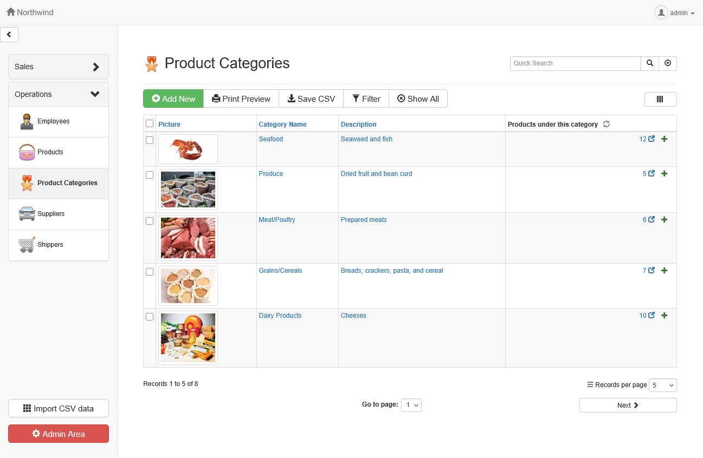Open Seafood's product list via external link icon
This screenshot has width=703, height=458.
[652, 139]
